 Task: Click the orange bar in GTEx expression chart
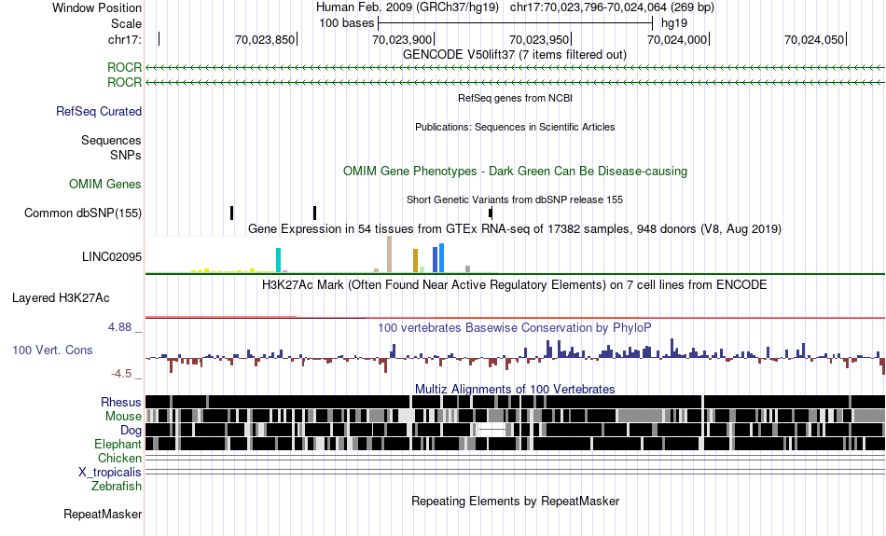tap(415, 261)
